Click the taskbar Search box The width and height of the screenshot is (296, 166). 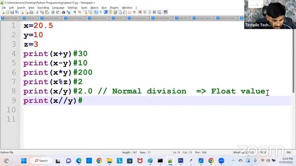[41, 161]
